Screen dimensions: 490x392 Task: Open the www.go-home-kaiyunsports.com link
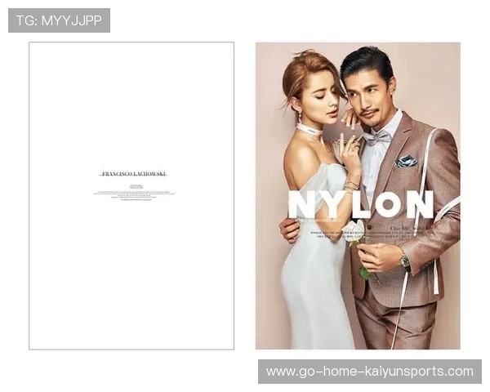(x=369, y=372)
